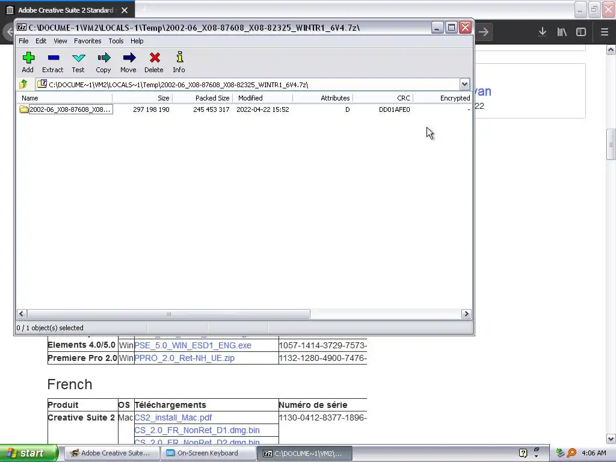Screen dimensions: 616x462
Task: Click the tray help question icon
Action: tap(523, 453)
